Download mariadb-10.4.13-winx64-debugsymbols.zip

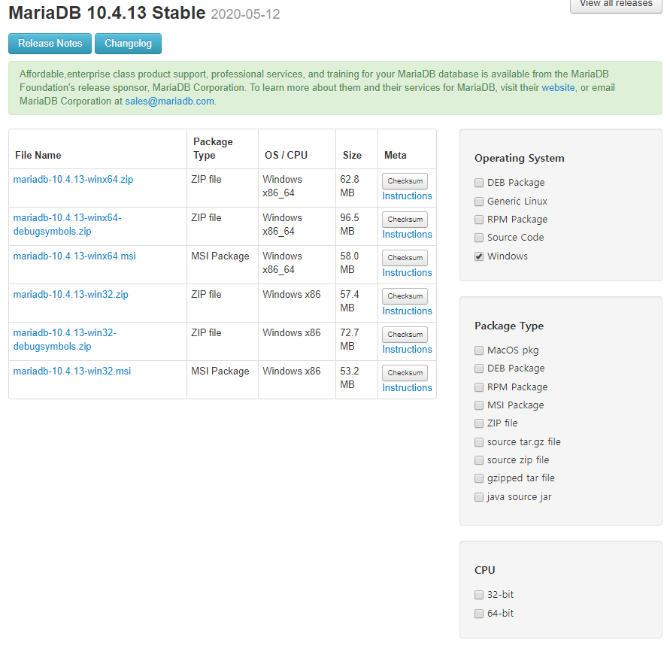(67, 224)
